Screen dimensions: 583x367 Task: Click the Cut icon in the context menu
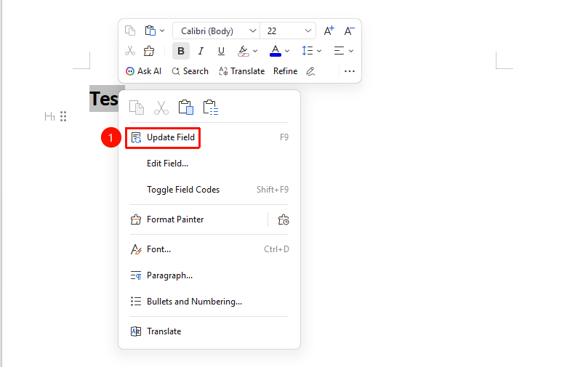[161, 108]
